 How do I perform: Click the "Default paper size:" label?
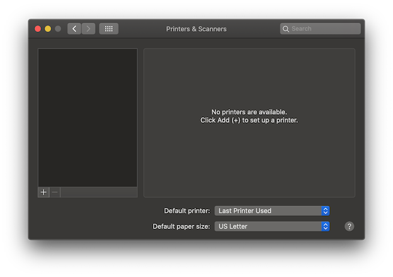point(181,226)
